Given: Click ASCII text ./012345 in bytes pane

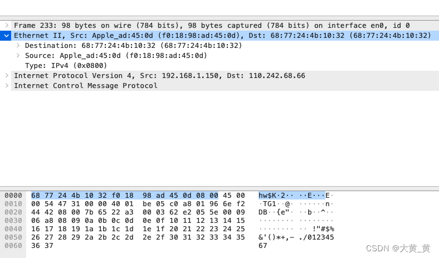Looking at the screenshot, I should [316, 237].
